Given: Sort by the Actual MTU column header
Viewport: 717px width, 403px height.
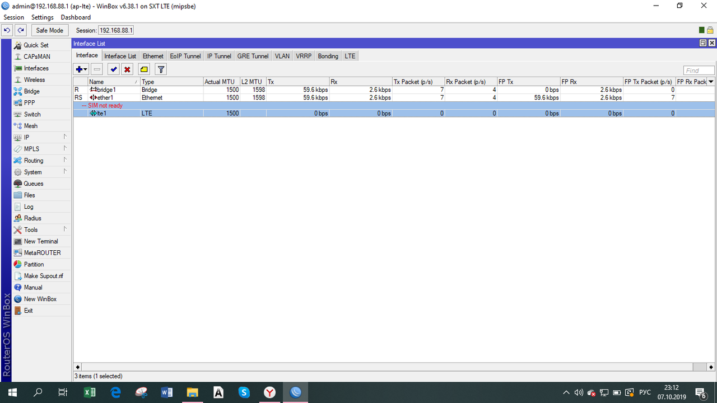Looking at the screenshot, I should tap(221, 82).
